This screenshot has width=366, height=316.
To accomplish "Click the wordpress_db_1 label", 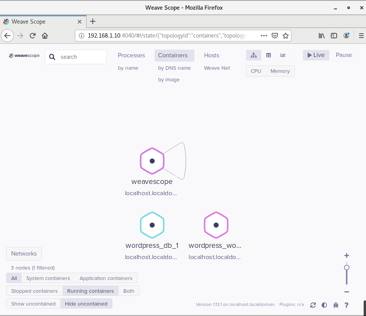I will click(152, 246).
